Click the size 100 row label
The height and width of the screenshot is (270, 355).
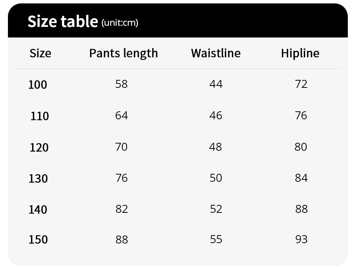tap(38, 84)
